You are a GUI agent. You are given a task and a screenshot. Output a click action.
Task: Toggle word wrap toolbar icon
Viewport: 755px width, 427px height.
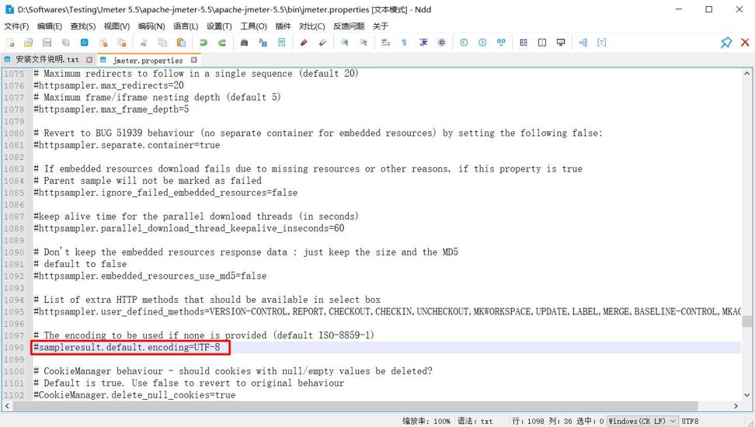point(386,43)
